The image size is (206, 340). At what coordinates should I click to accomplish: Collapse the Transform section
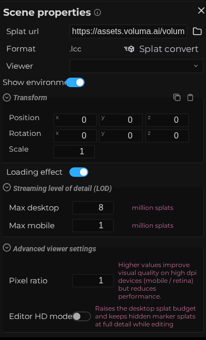7,98
